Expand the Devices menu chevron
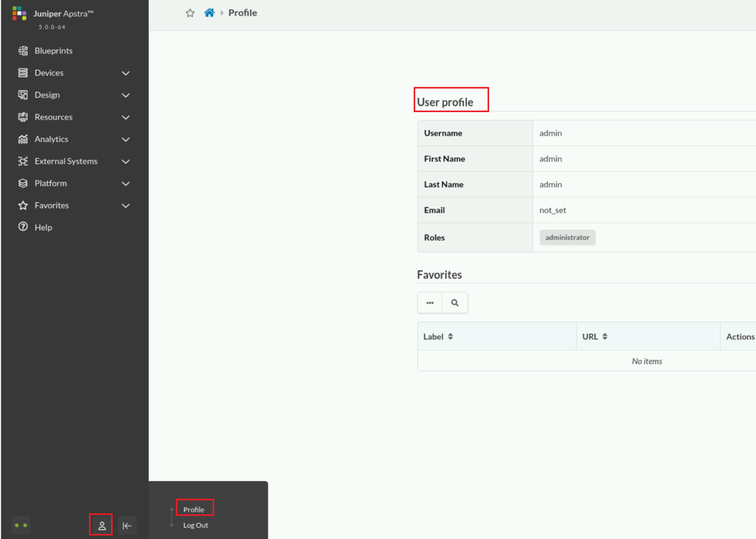Viewport: 756px width, 539px height. [x=125, y=73]
